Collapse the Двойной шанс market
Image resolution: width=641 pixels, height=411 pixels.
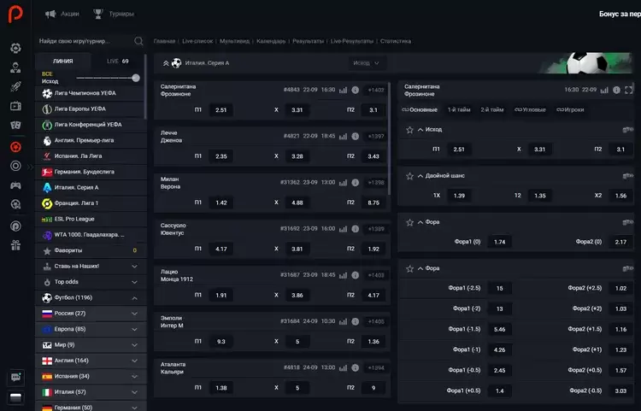point(420,176)
